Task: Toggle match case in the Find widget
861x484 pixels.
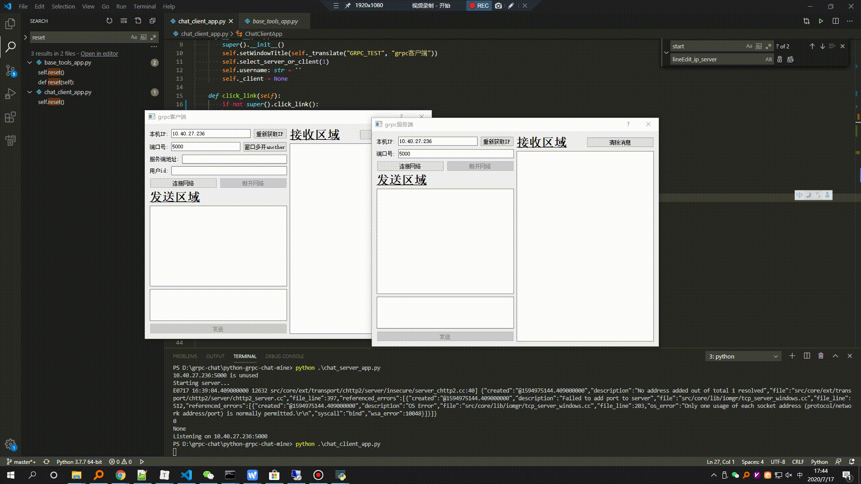Action: [749, 46]
